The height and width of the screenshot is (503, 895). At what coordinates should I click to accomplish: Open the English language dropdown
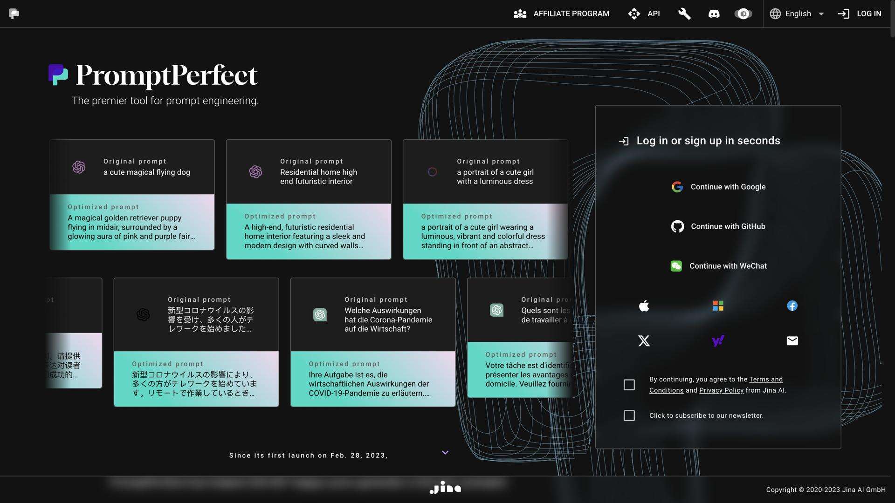(x=821, y=14)
